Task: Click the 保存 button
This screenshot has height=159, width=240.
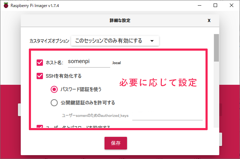Action: 116,143
